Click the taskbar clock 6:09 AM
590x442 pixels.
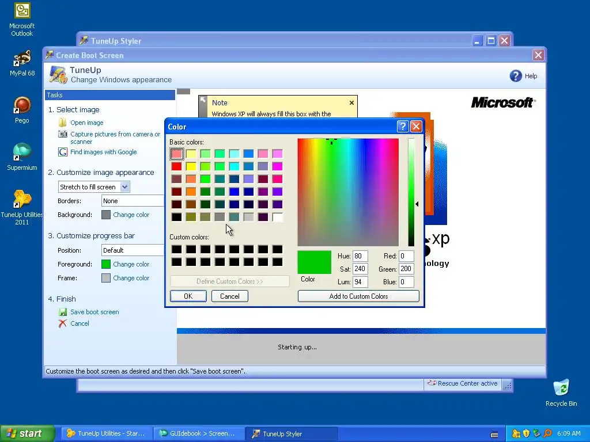[x=569, y=433]
